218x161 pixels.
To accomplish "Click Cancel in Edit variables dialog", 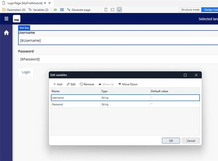I will pyautogui.click(x=190, y=141).
